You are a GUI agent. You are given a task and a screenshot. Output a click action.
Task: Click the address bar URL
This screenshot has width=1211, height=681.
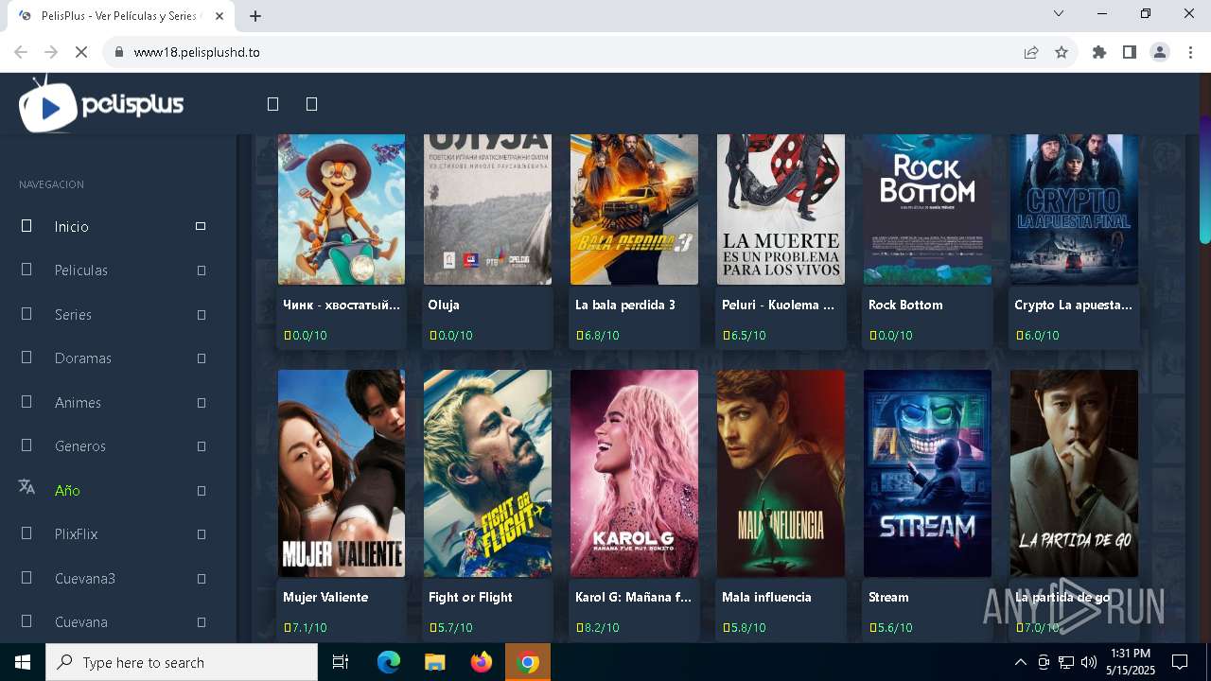(197, 52)
